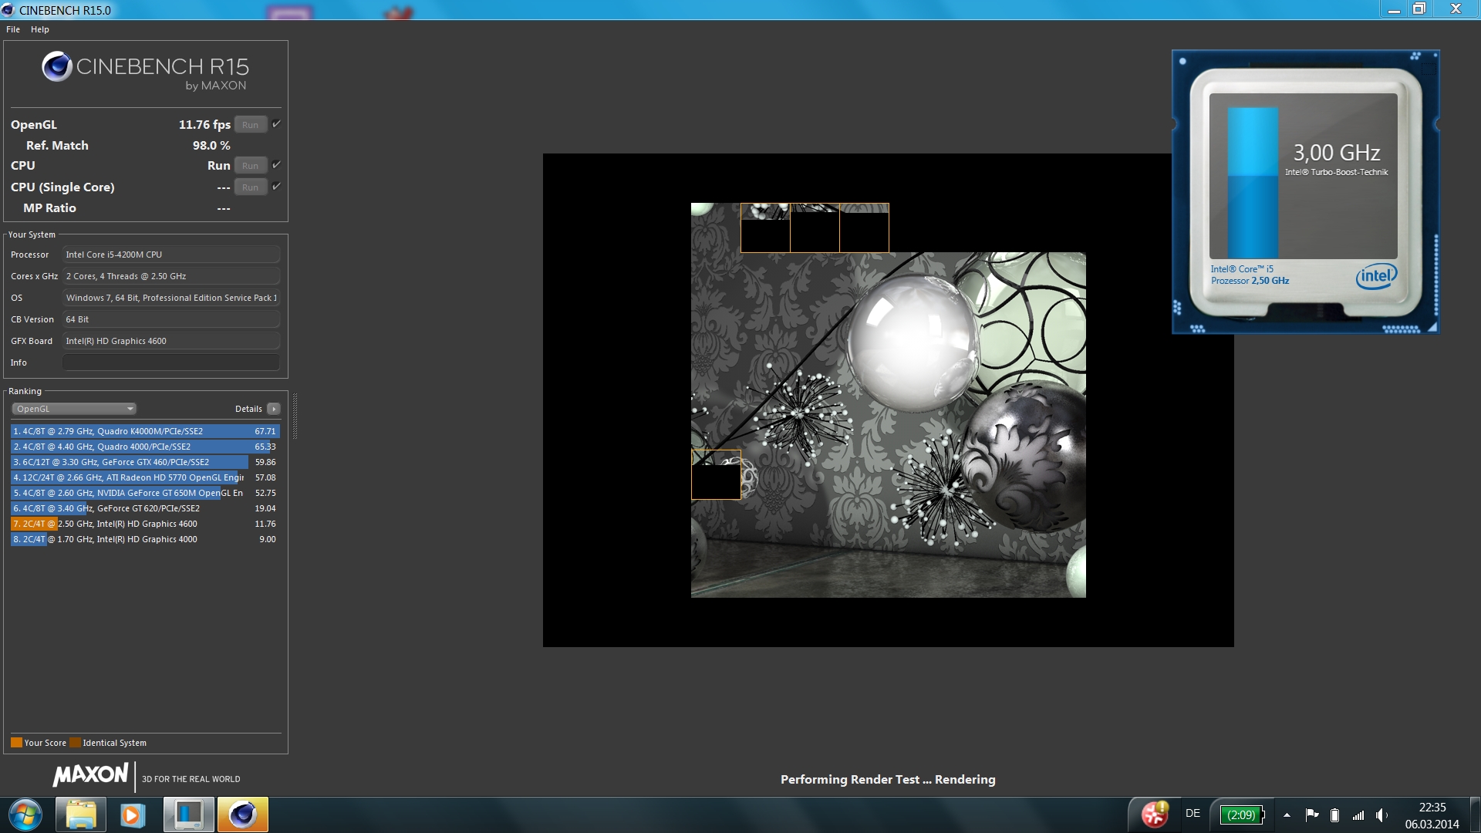Open the File menu

coord(13,29)
